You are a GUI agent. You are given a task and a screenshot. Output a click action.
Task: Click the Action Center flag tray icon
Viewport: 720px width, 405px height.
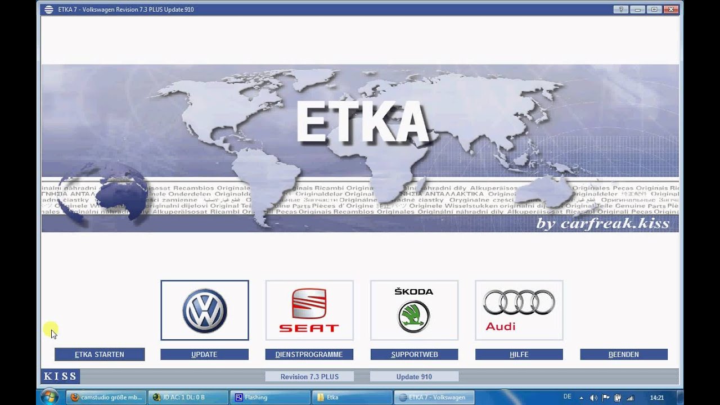(x=606, y=398)
